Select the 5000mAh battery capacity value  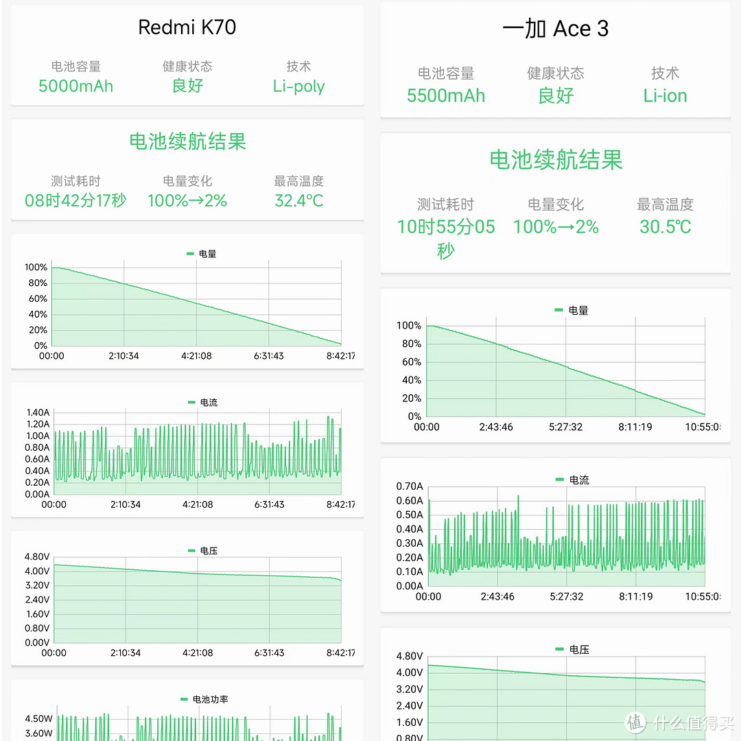click(75, 86)
